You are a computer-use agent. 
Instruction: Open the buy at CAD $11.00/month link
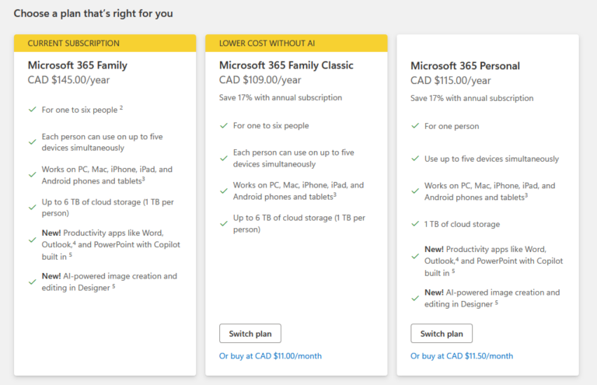[x=270, y=356]
